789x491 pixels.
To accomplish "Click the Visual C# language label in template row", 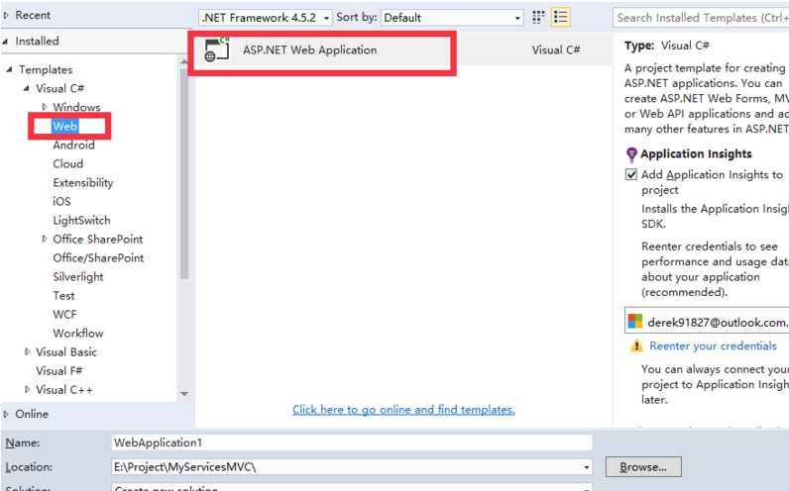I will [556, 49].
